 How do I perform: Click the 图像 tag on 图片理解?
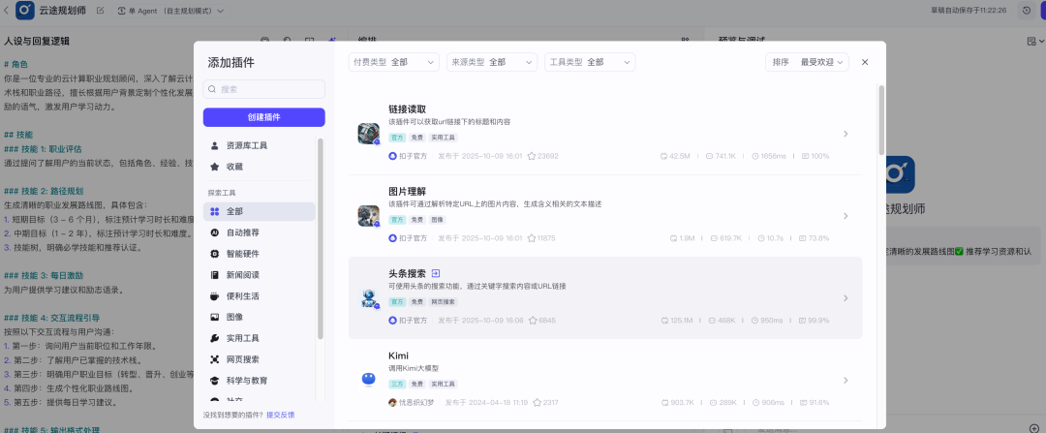coord(437,220)
